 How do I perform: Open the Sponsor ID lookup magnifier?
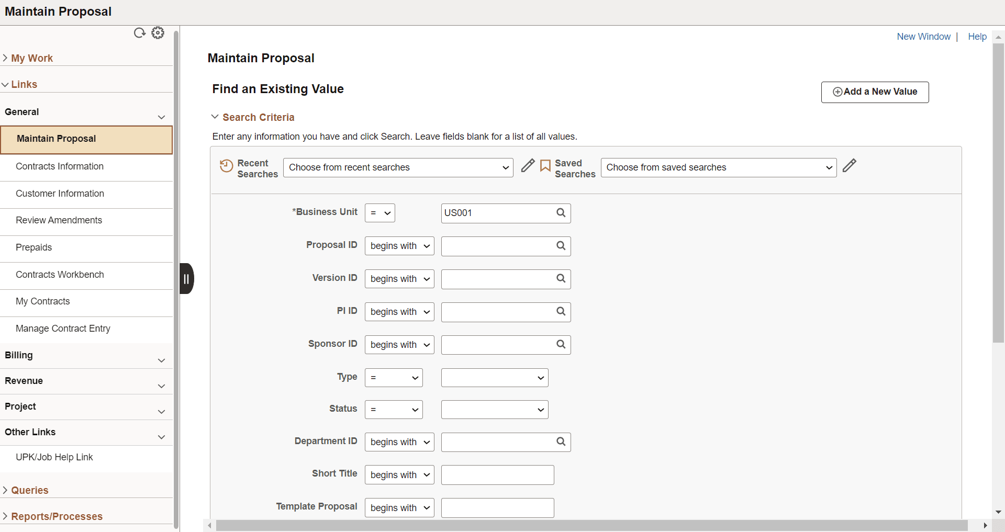tap(560, 345)
